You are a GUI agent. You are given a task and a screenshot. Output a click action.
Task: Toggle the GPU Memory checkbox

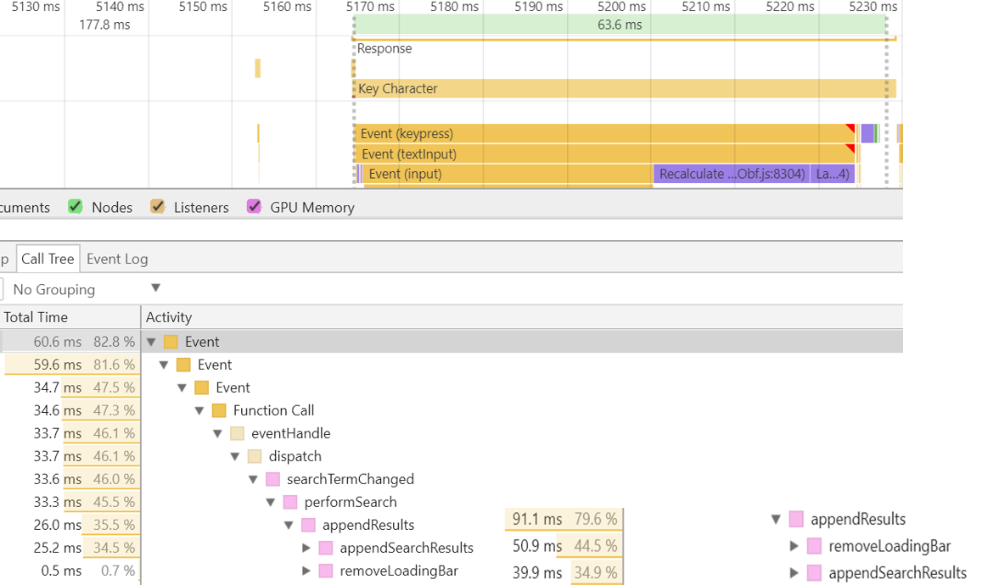pos(254,207)
